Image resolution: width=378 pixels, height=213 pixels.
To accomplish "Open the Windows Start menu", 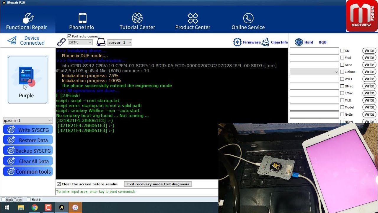I will coord(6,208).
